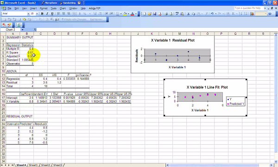Click the vertical scrollbar down arrow
The height and width of the screenshot is (167, 278).
(x=276, y=161)
